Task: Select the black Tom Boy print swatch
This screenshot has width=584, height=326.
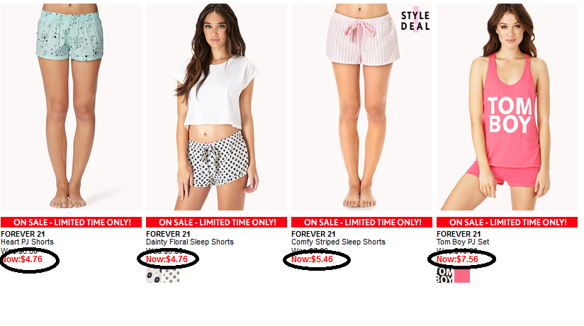Action: (444, 276)
